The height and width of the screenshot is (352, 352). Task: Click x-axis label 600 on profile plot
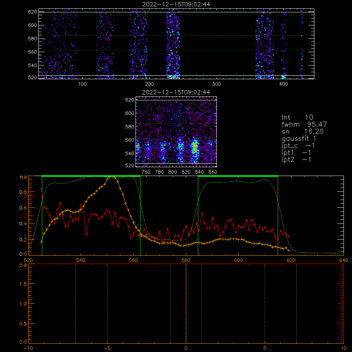pos(238,260)
